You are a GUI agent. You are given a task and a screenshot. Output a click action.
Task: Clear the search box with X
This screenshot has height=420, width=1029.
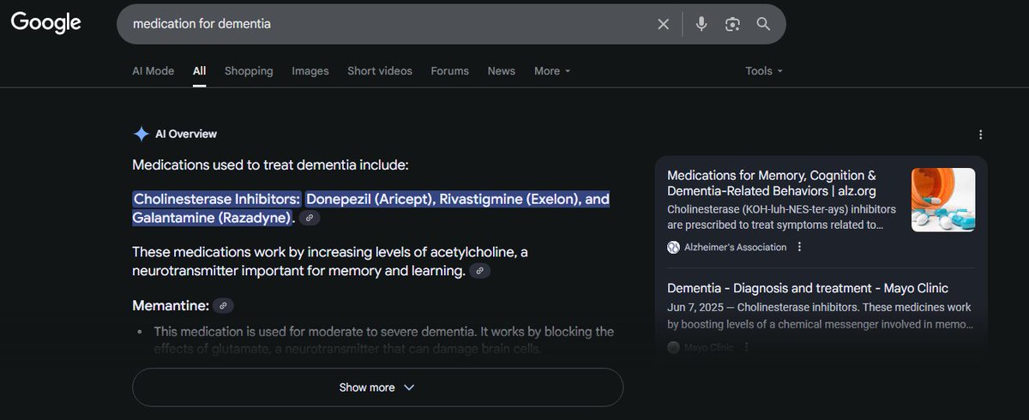pyautogui.click(x=663, y=24)
